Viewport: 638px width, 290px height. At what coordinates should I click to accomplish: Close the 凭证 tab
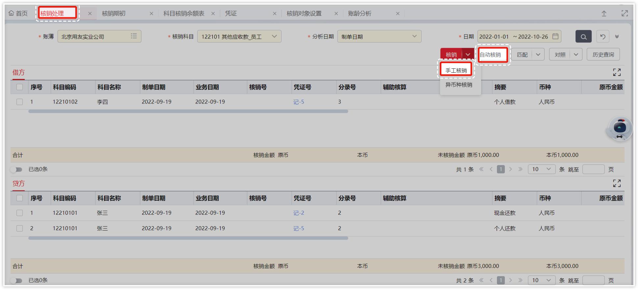pyautogui.click(x=275, y=13)
